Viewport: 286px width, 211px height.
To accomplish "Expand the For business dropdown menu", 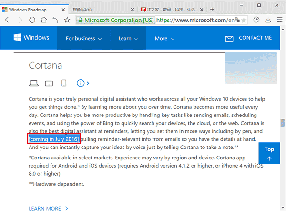I will click(x=84, y=38).
